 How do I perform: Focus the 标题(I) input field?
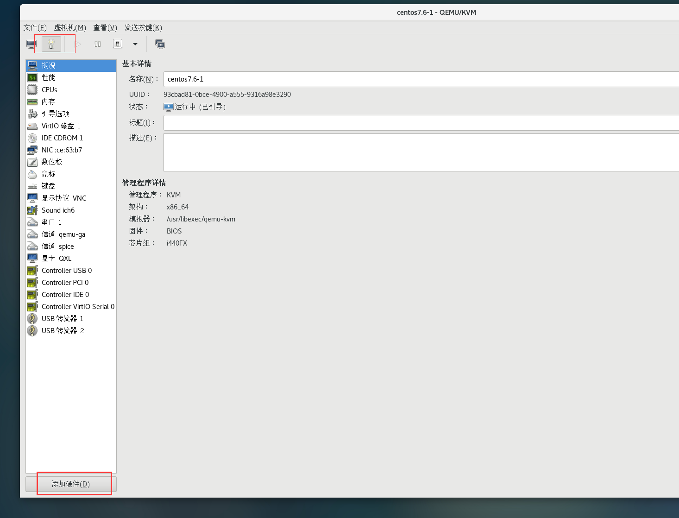(421, 123)
